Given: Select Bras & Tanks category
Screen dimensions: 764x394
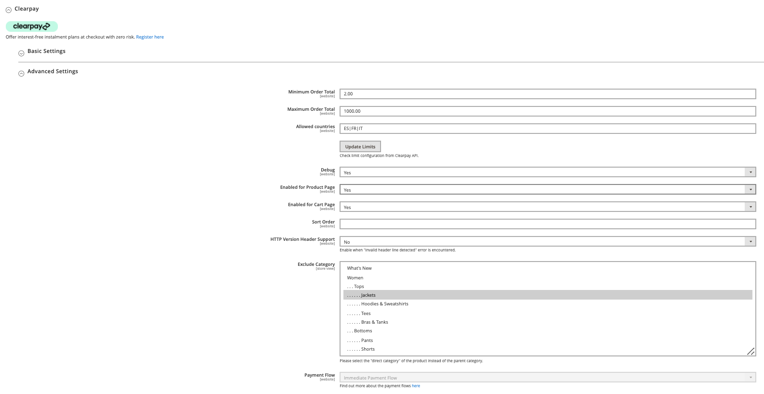Looking at the screenshot, I should click(x=547, y=322).
